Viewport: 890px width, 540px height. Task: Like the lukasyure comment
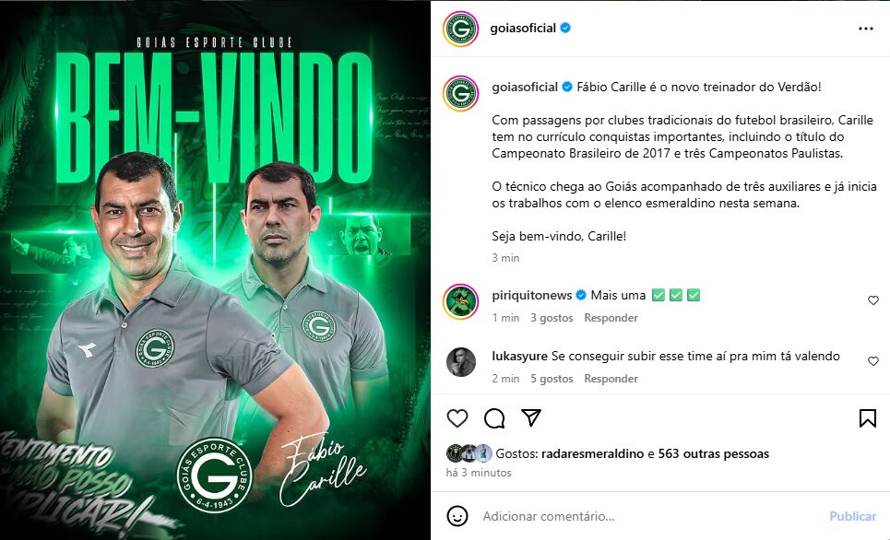click(x=873, y=361)
